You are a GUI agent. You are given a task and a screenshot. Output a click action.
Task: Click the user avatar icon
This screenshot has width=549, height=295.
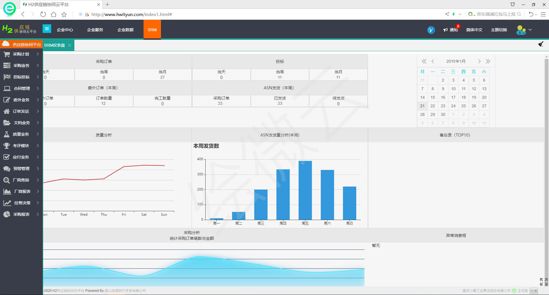pos(521,30)
